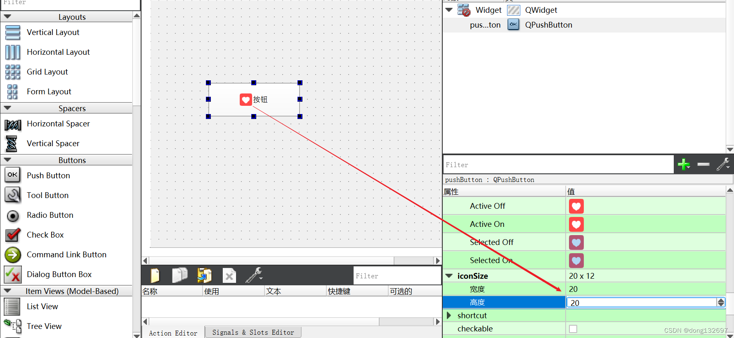Viewport: 734px width, 338px height.
Task: Select the 宽度 property row
Action: 584,289
